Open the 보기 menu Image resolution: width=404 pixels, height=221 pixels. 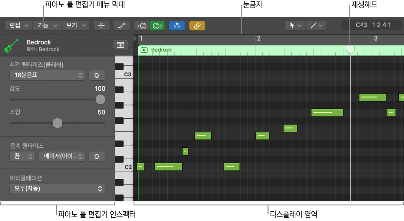pos(75,26)
